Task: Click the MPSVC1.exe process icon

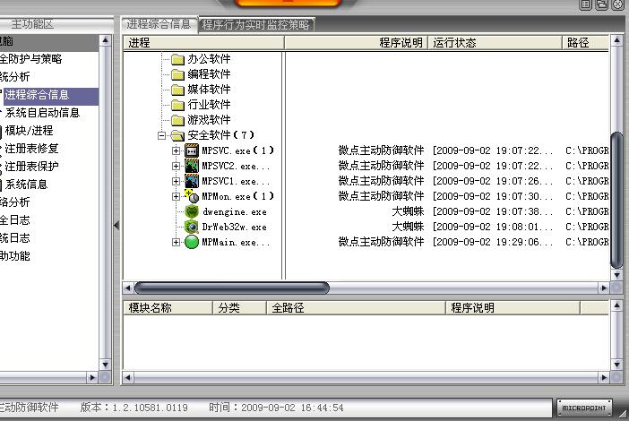Action: [x=192, y=181]
